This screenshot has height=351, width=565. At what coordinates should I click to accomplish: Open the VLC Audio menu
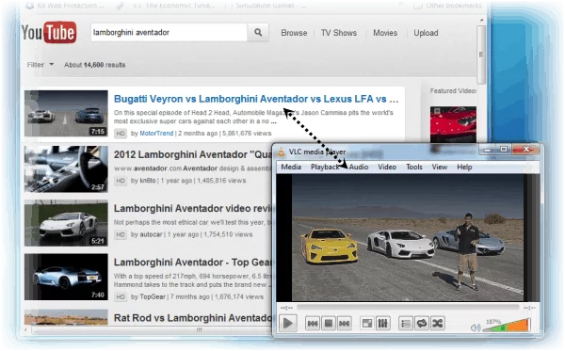click(x=359, y=167)
